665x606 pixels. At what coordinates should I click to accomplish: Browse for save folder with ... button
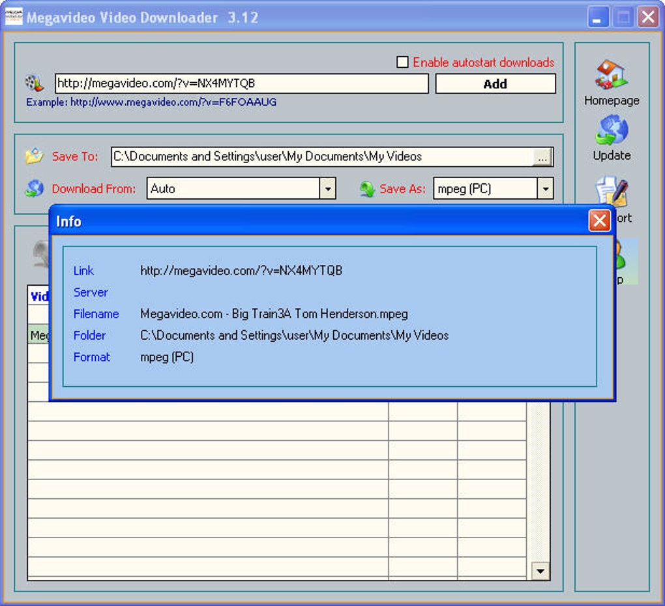pyautogui.click(x=542, y=157)
